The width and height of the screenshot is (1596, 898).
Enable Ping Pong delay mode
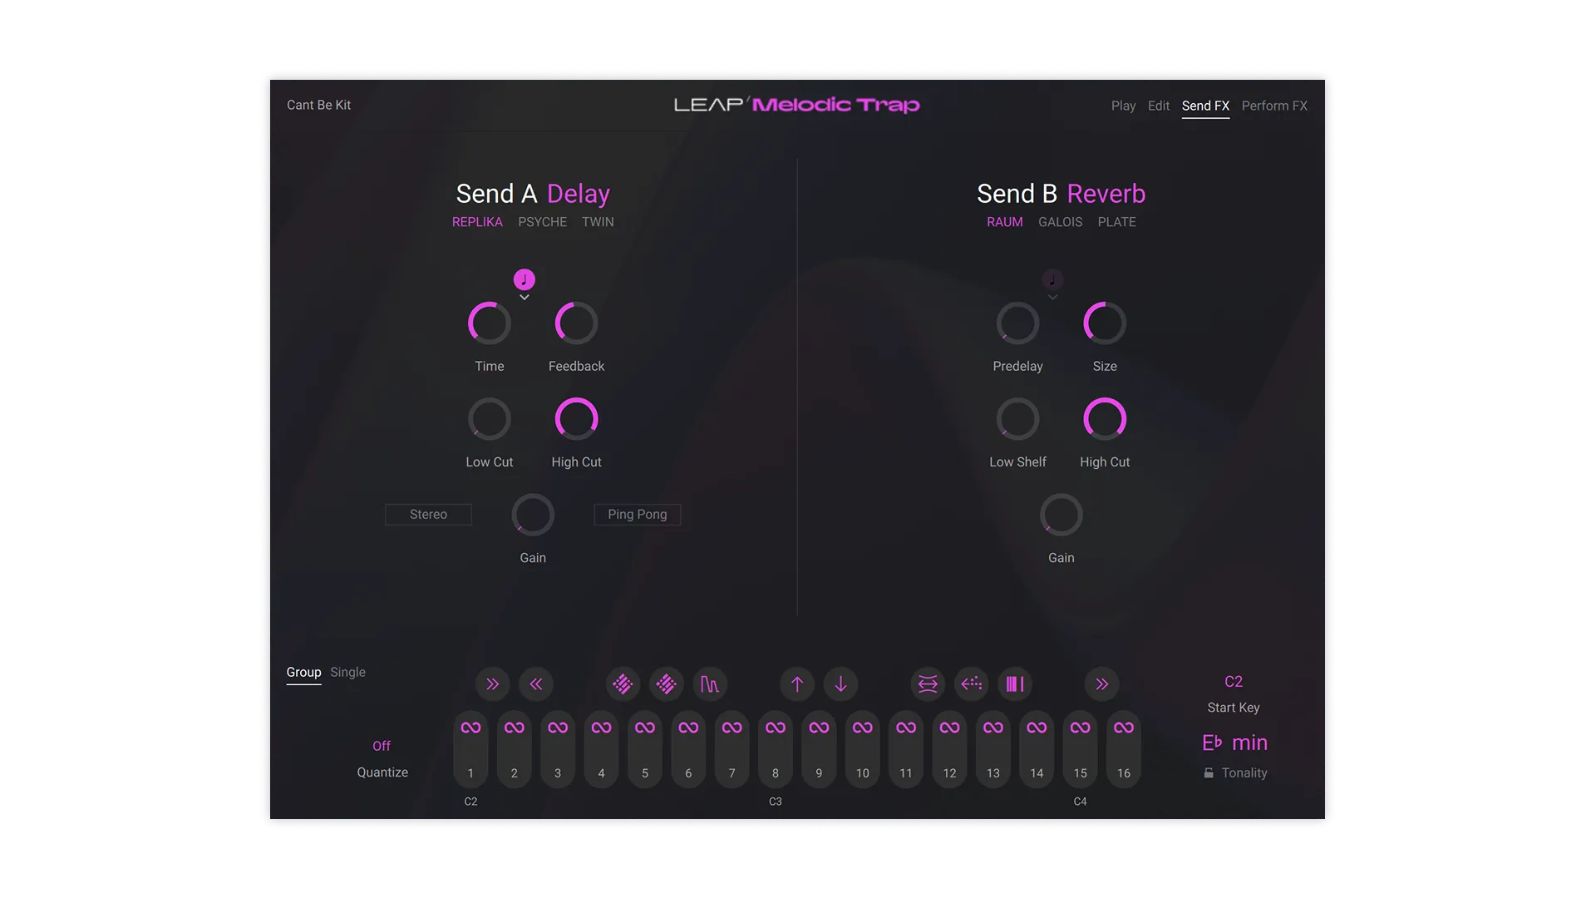tap(637, 515)
